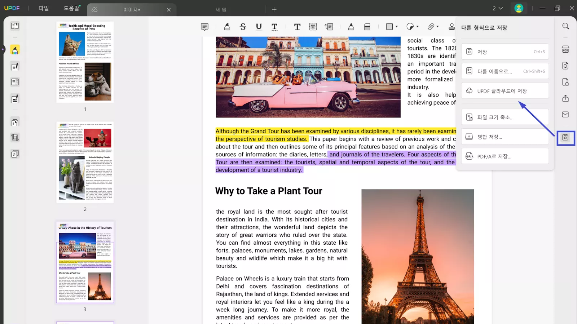577x324 pixels.
Task: Select the strikethrough tool
Action: coord(243,27)
